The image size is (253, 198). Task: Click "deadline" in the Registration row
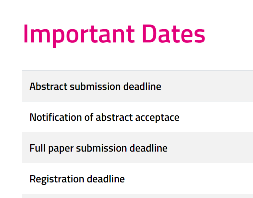click(106, 179)
